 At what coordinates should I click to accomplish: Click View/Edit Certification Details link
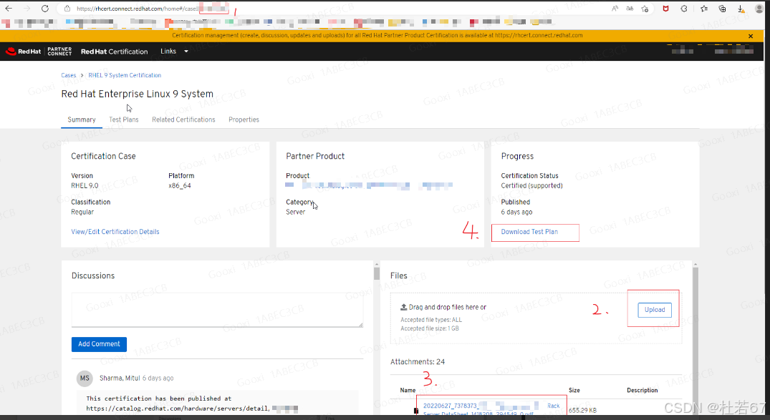[x=115, y=232]
